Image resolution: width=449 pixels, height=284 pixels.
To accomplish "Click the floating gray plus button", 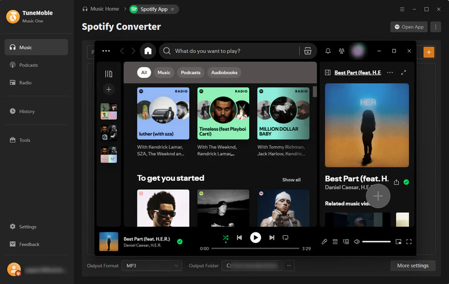I will [378, 196].
